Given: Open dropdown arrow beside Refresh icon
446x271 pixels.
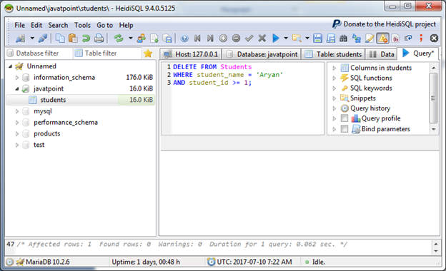Looking at the screenshot, I should coord(131,38).
